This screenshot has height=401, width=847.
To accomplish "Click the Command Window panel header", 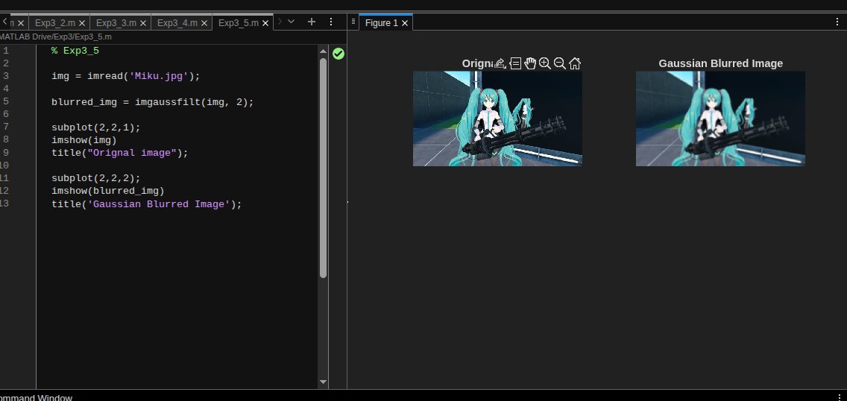I will (x=37, y=398).
